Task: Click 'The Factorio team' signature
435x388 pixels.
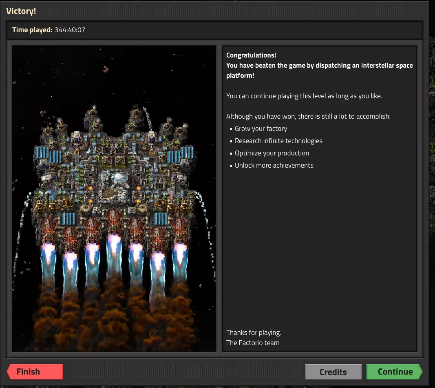Action: pyautogui.click(x=253, y=343)
